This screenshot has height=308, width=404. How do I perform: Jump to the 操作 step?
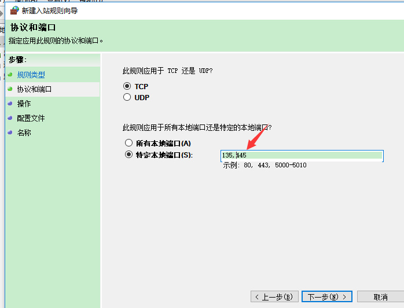pyautogui.click(x=24, y=104)
